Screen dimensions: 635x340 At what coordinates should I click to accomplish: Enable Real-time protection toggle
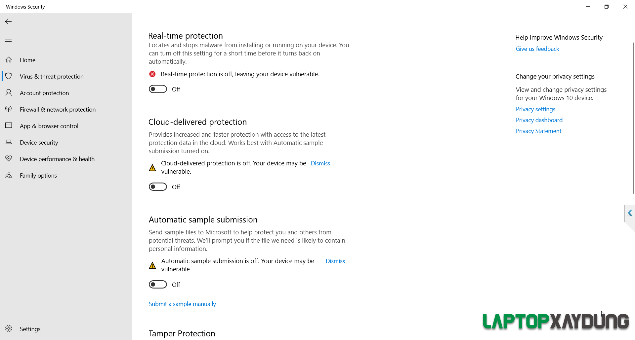[158, 89]
